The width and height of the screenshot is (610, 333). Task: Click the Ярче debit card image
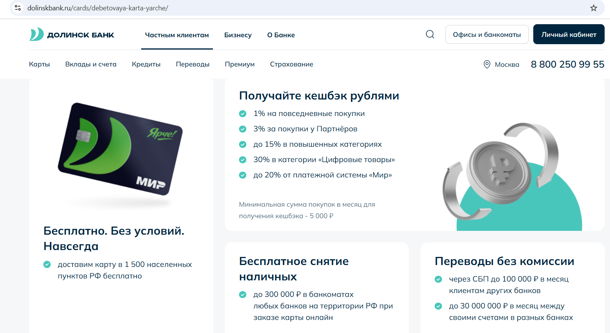pyautogui.click(x=120, y=149)
